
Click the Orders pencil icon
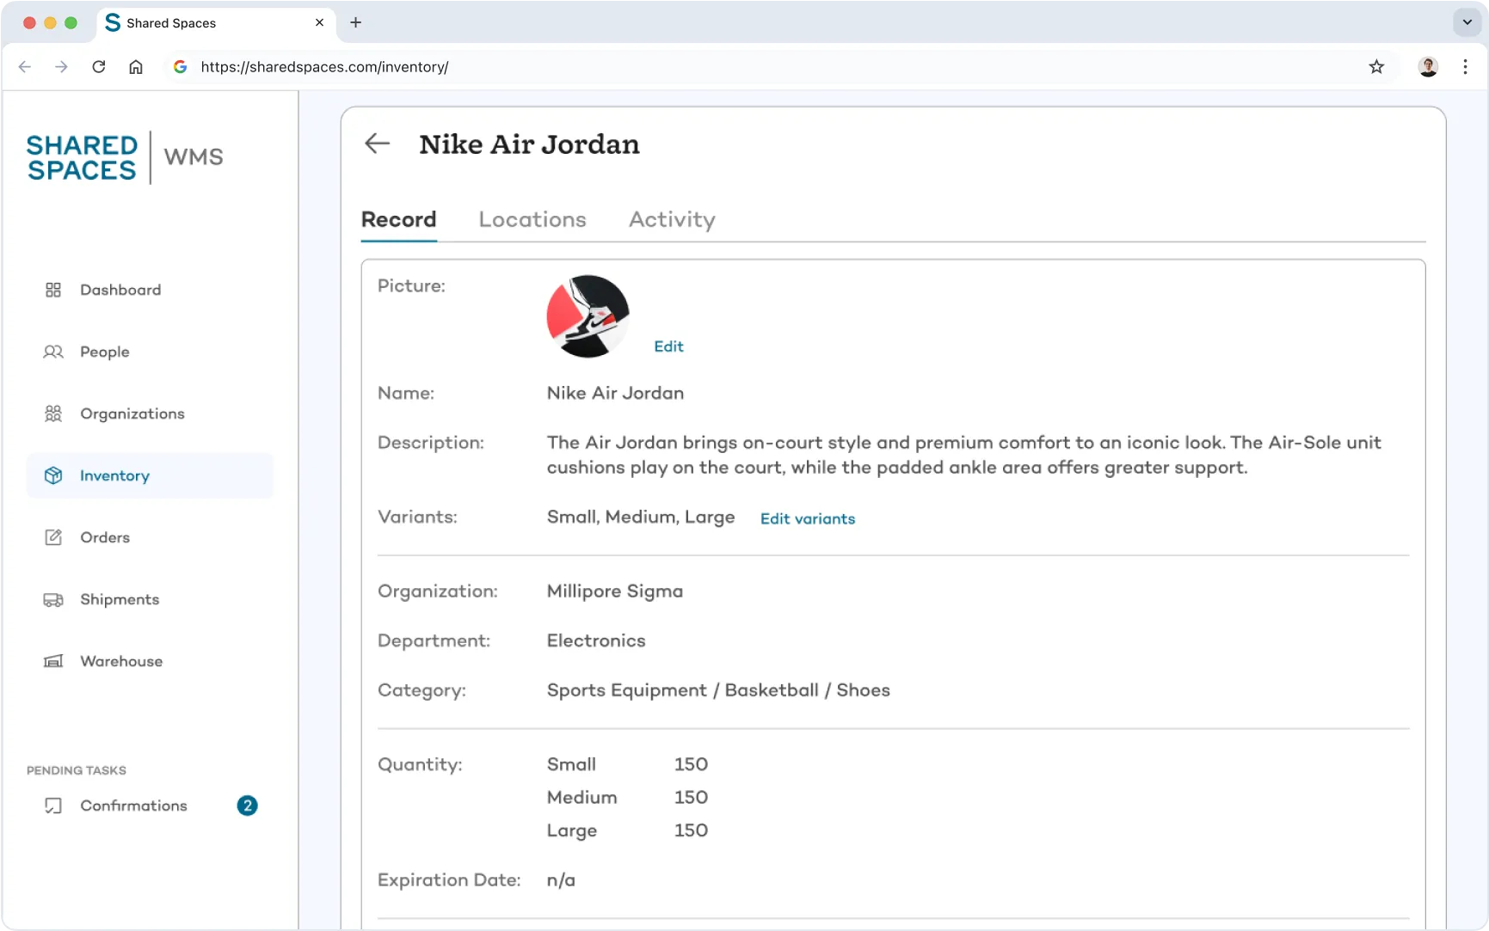coord(53,537)
